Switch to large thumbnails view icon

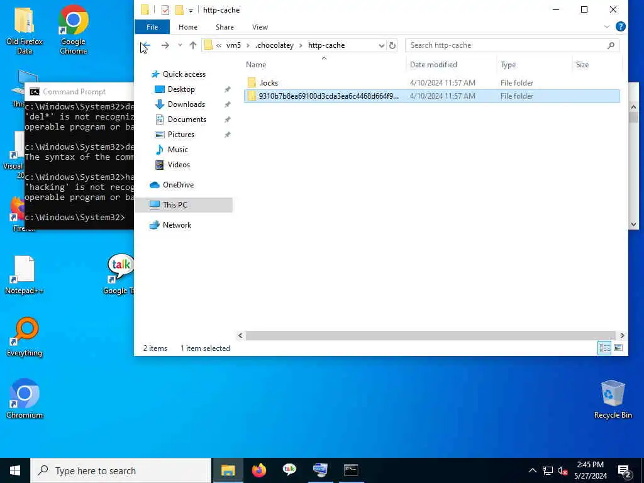[x=618, y=348]
